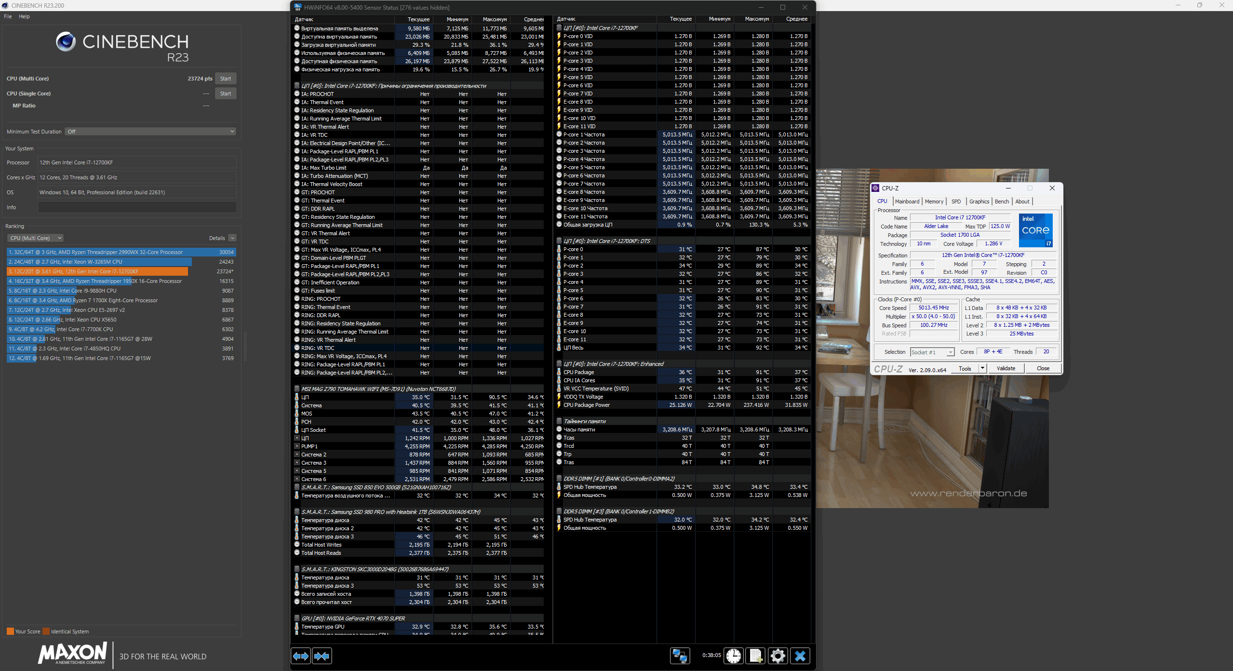
Task: Collapse the DTS temperatures sensor group
Action: [559, 241]
